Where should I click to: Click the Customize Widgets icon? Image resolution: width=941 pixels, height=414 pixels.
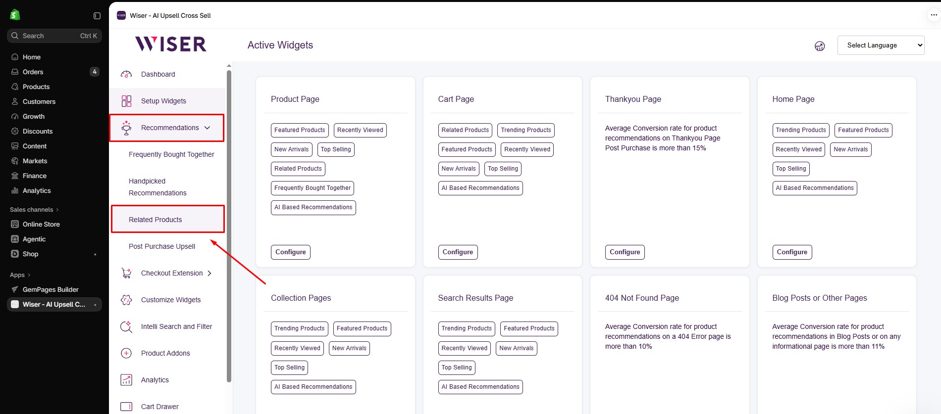click(x=126, y=300)
